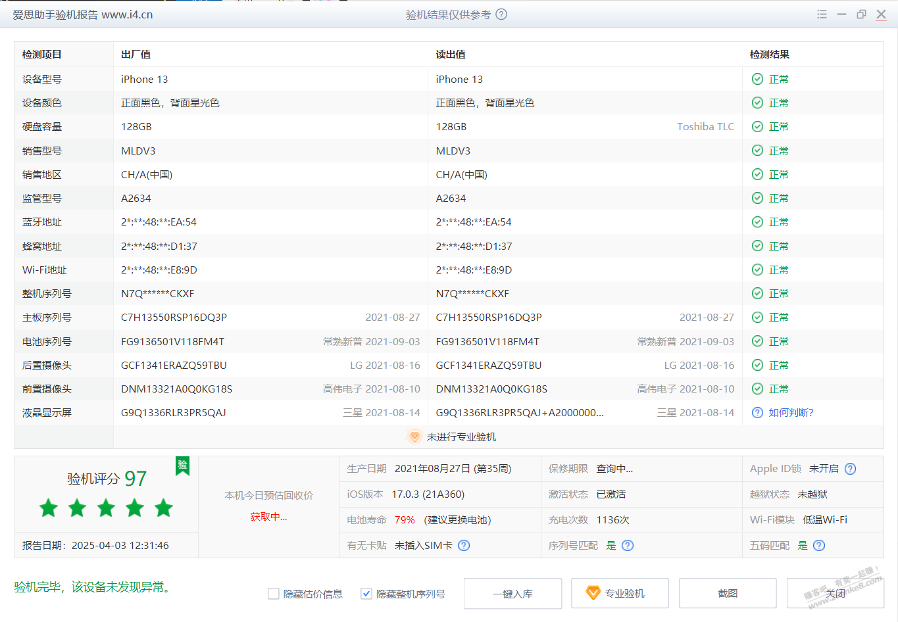Click the green check icon in 后置摄像头 row
The width and height of the screenshot is (898, 622).
click(757, 365)
